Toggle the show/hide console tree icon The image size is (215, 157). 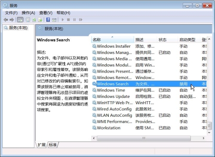(x=20, y=20)
